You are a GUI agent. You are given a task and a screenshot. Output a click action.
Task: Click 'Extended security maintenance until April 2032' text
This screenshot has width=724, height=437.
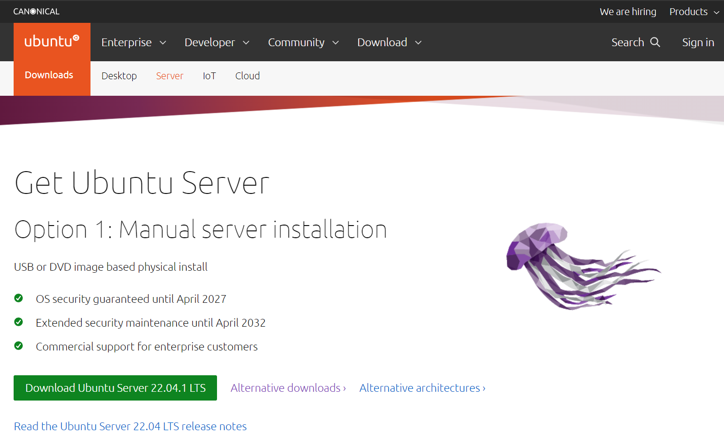[x=151, y=323]
